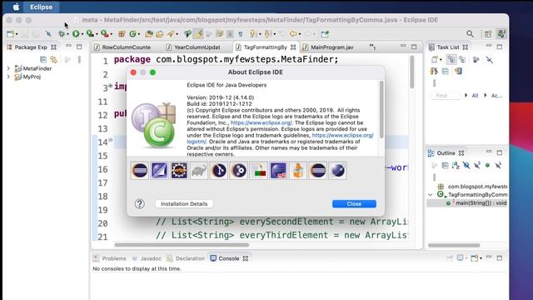
Task: Click Next Annotation icon in toolbar
Action: [x=252, y=34]
